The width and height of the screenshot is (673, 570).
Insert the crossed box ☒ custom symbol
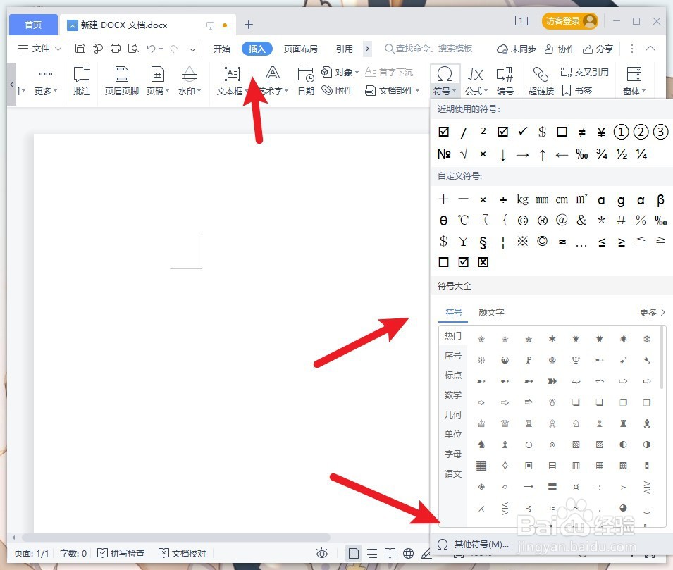(483, 262)
